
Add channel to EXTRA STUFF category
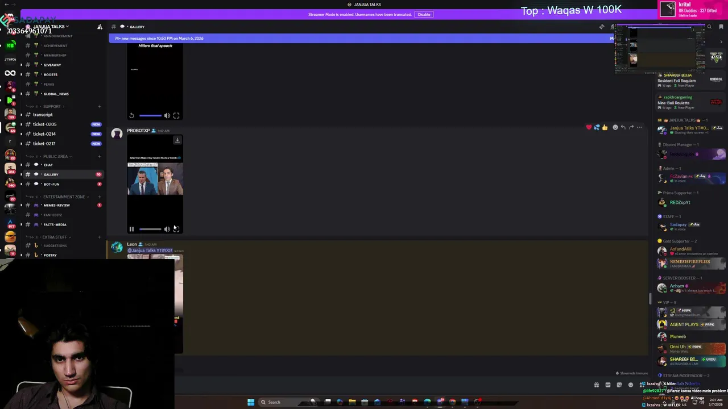(x=99, y=237)
